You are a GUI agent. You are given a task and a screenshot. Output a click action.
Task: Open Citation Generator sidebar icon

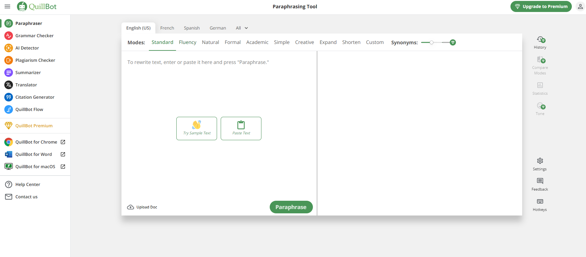pyautogui.click(x=9, y=97)
